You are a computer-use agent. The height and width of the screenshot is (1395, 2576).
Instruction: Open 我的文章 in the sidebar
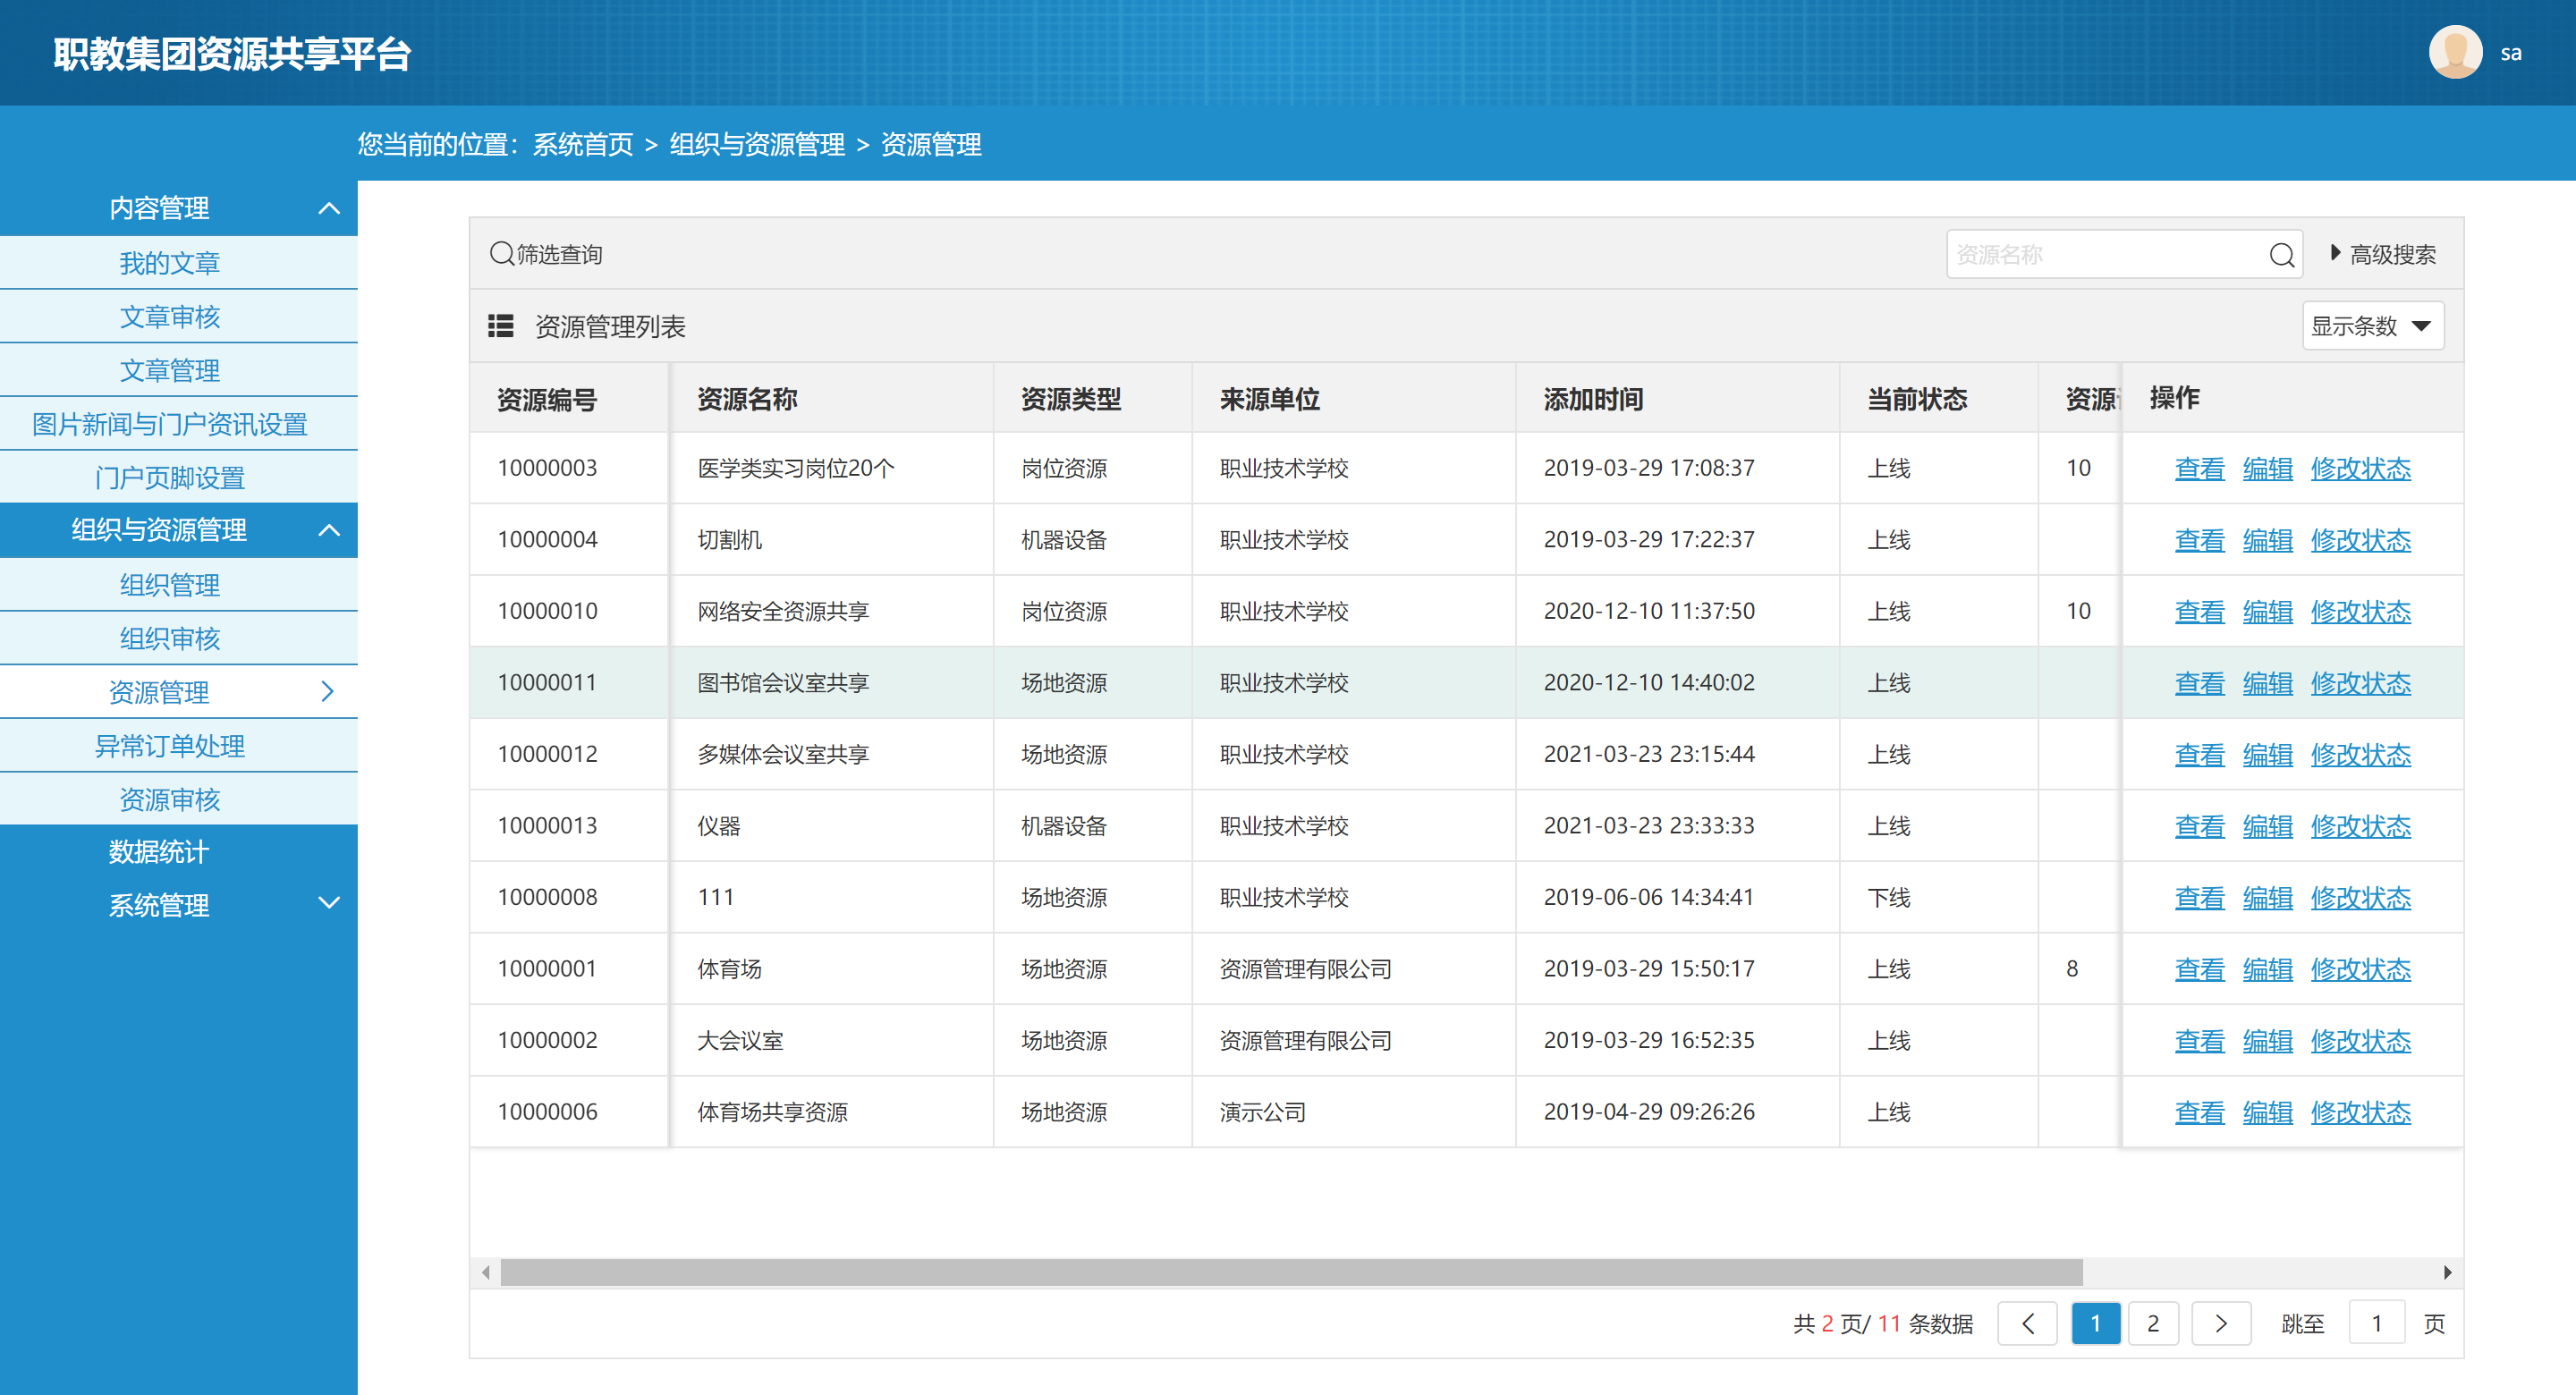tap(169, 263)
